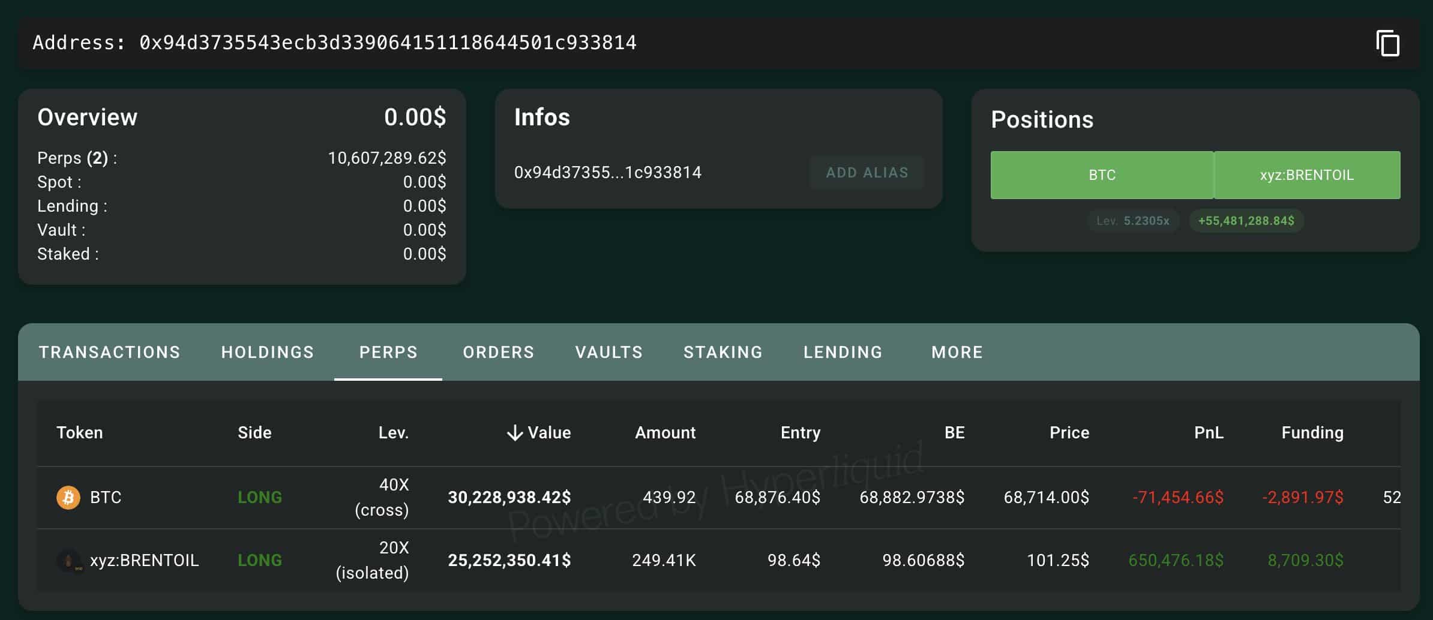Click the Lev. 5.2305x leverage badge
The height and width of the screenshot is (620, 1433).
click(1133, 221)
